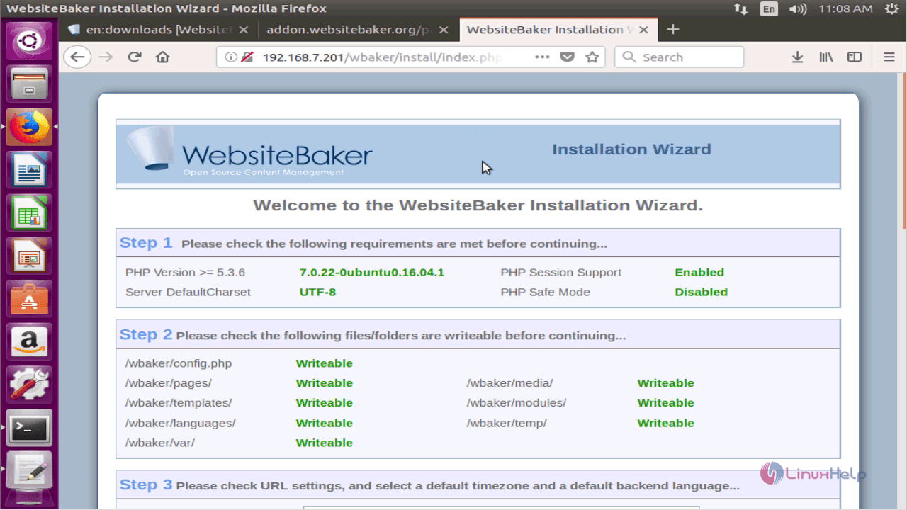Viewport: 907px width, 510px height.
Task: Click the /wbaker/pages/ path
Action: (x=169, y=383)
